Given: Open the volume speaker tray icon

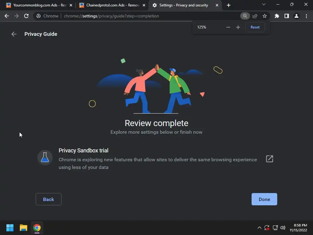Looking at the screenshot, I should [283, 228].
